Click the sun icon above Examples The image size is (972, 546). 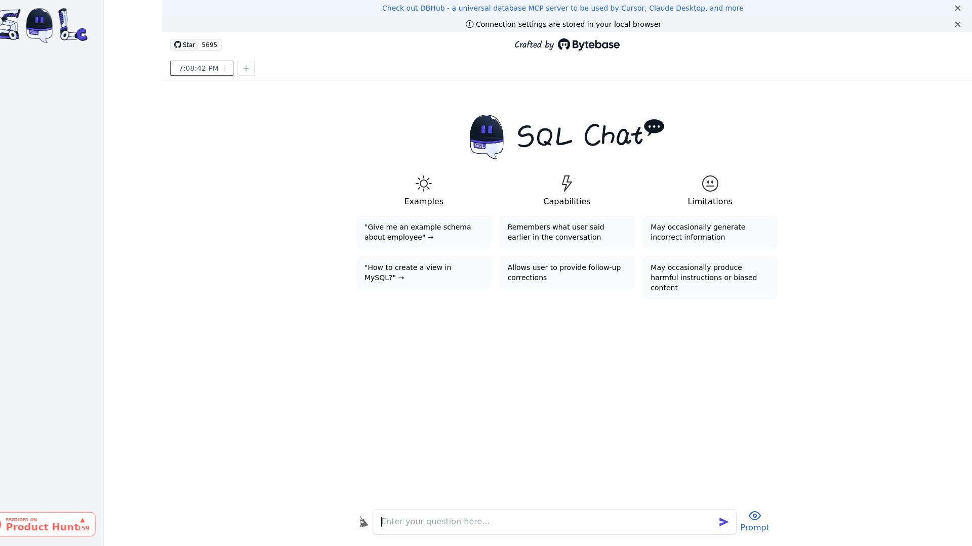coord(424,184)
